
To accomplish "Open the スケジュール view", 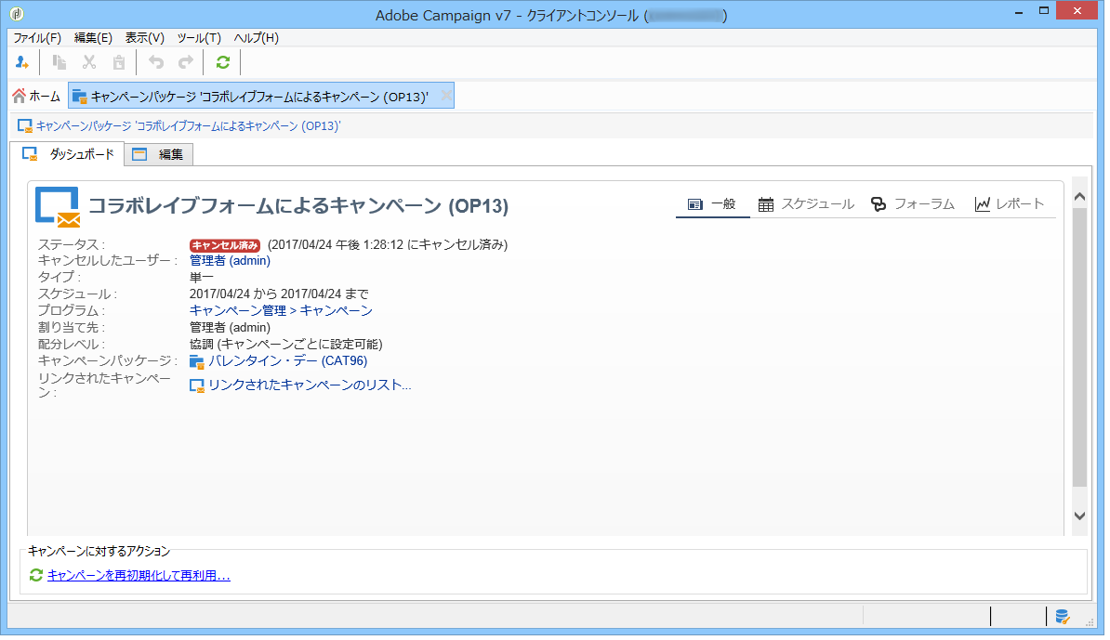I will pos(806,204).
